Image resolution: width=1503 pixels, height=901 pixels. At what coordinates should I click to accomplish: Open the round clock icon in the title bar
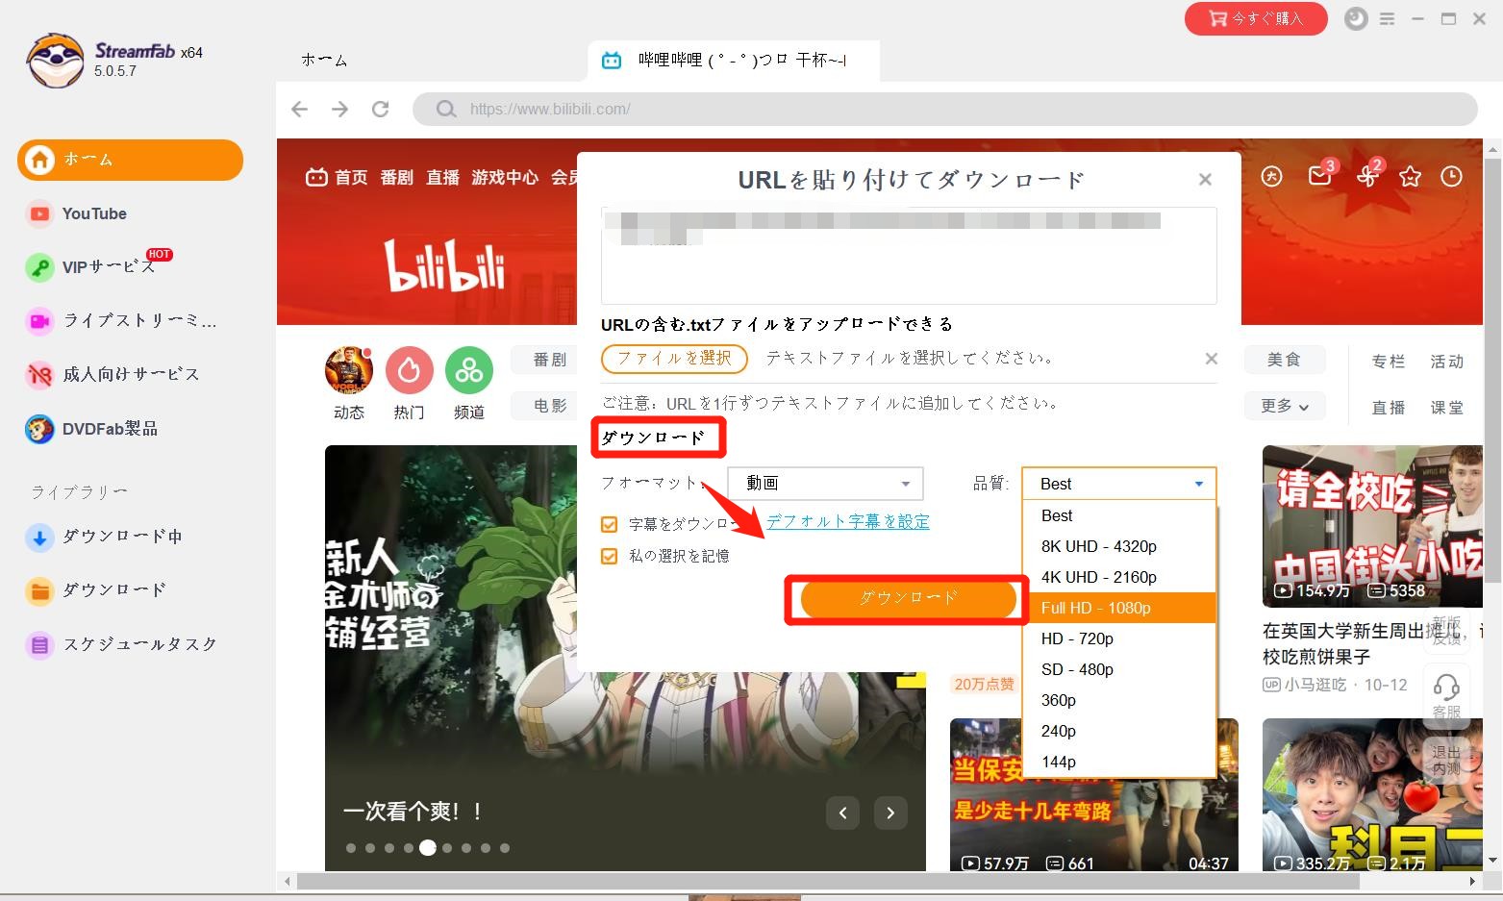1356,18
